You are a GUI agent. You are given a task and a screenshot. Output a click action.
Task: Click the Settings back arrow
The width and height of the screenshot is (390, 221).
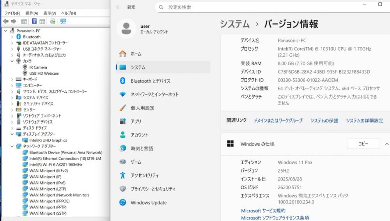[x=119, y=7]
